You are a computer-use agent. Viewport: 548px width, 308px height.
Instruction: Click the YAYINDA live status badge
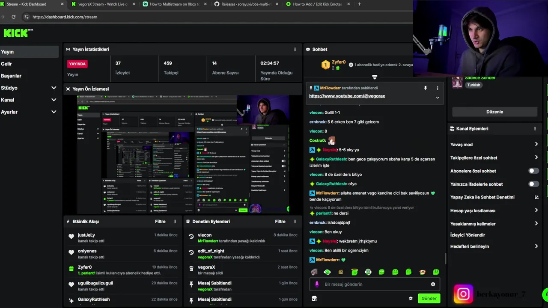click(x=77, y=64)
